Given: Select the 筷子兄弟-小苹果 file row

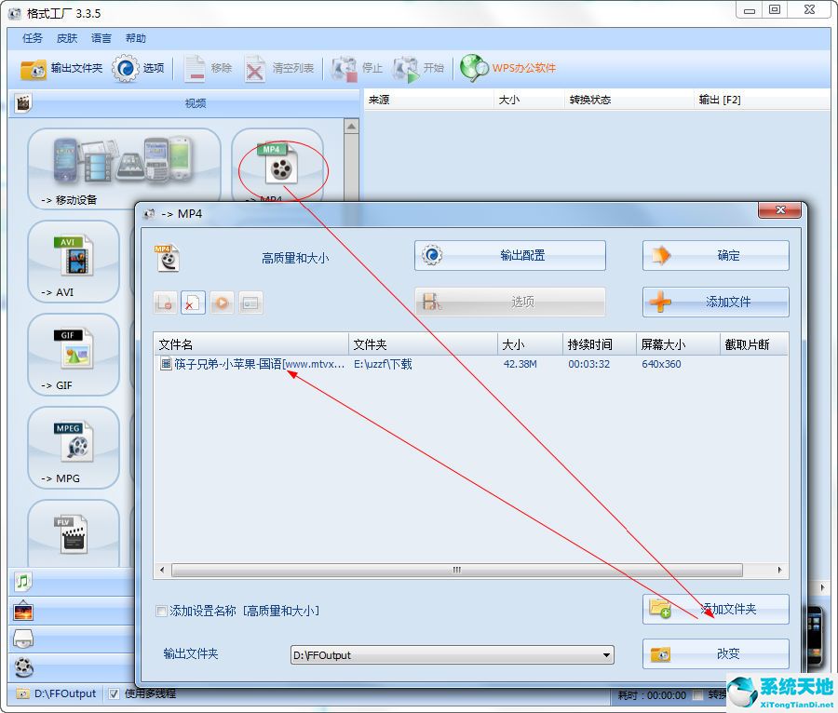Looking at the screenshot, I should [x=470, y=364].
